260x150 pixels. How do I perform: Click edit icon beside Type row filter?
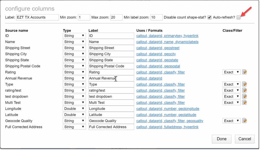point(245,84)
